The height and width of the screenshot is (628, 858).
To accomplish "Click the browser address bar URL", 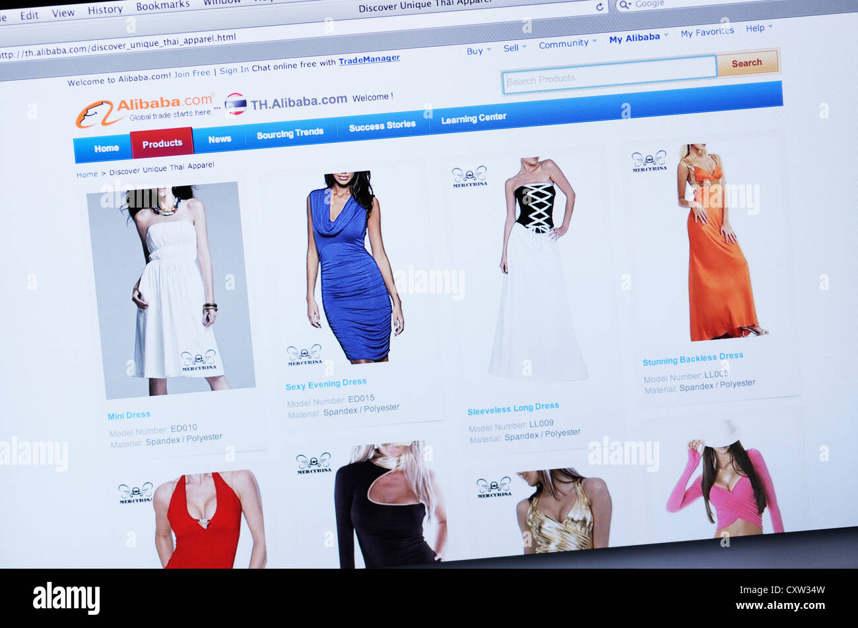I will coord(118,46).
